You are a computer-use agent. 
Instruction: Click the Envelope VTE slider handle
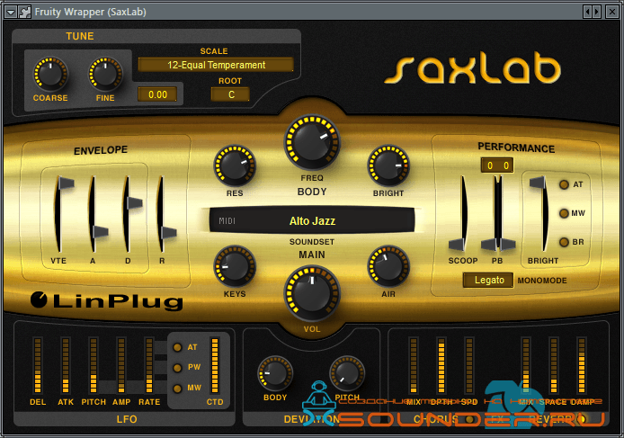tap(66, 183)
